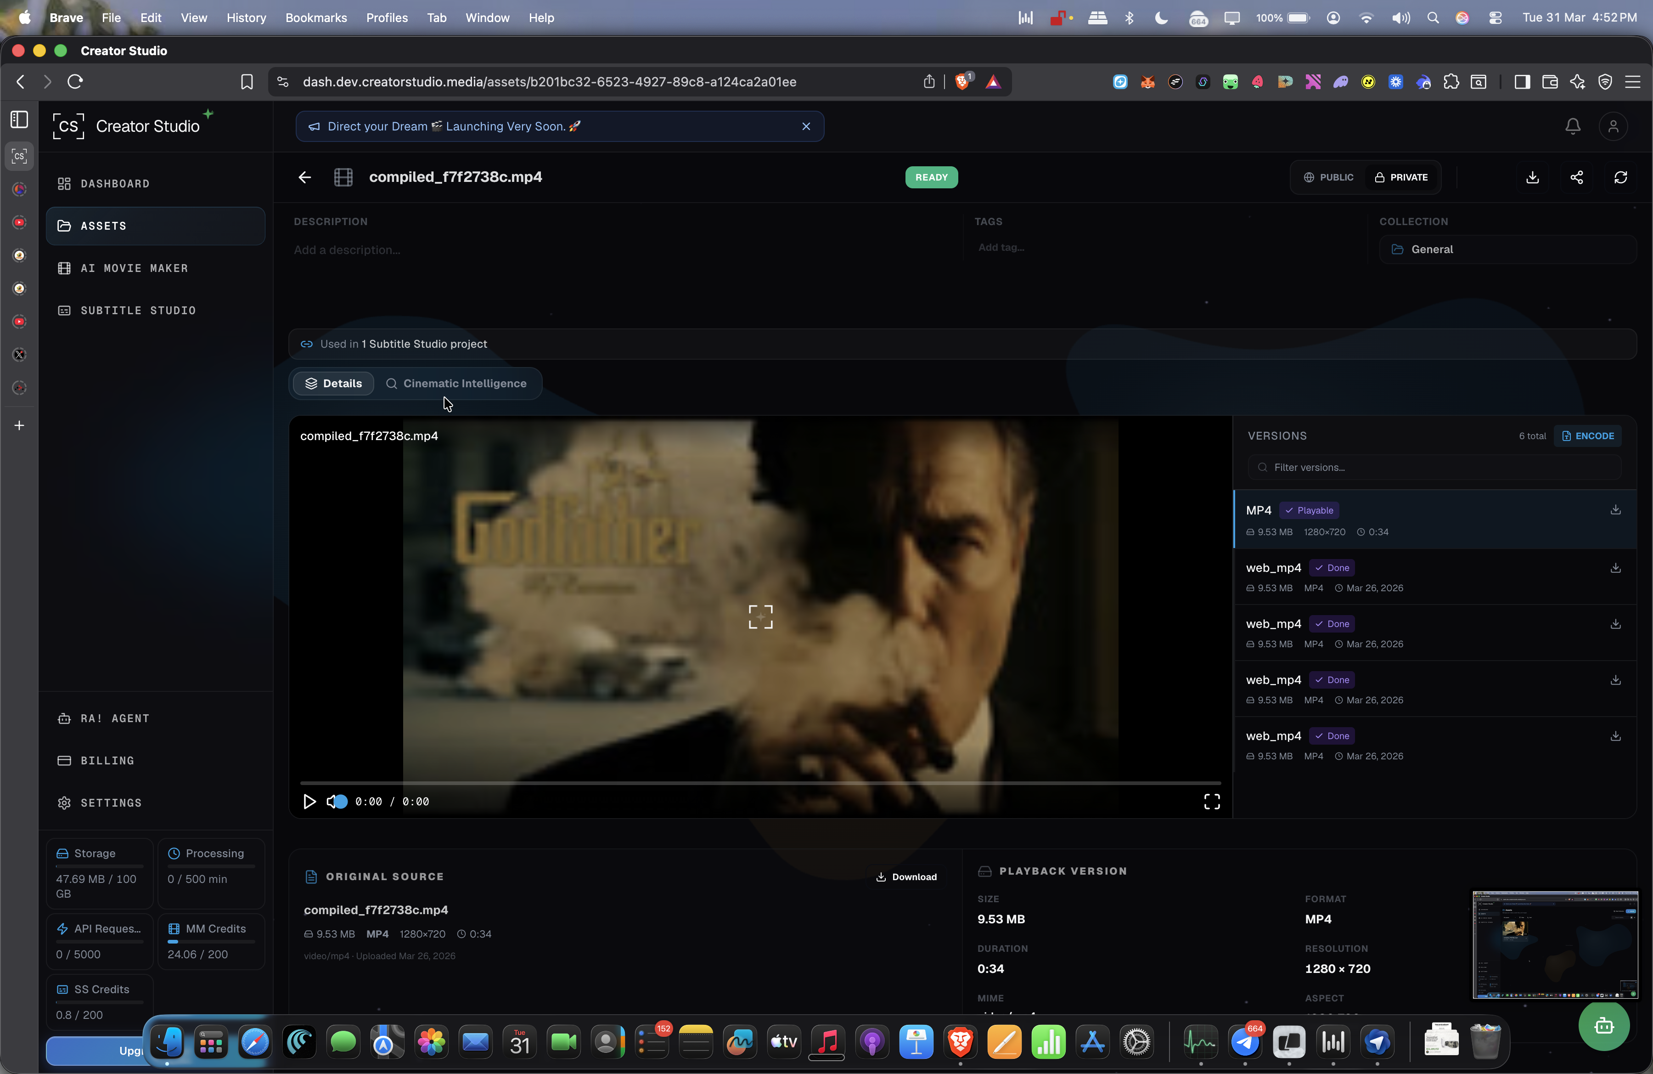Click the Storage usage card
This screenshot has width=1653, height=1074.
click(x=99, y=873)
